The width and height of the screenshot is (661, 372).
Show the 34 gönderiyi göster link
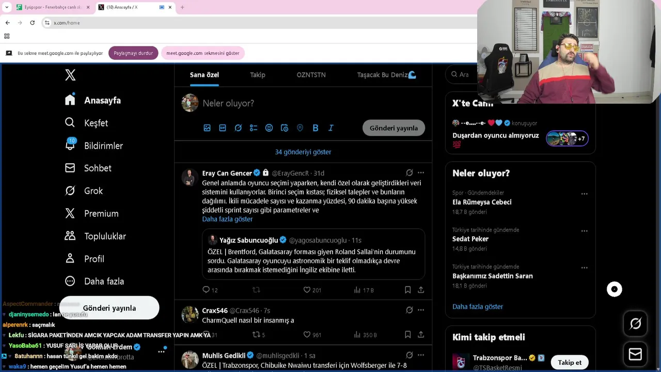(303, 152)
